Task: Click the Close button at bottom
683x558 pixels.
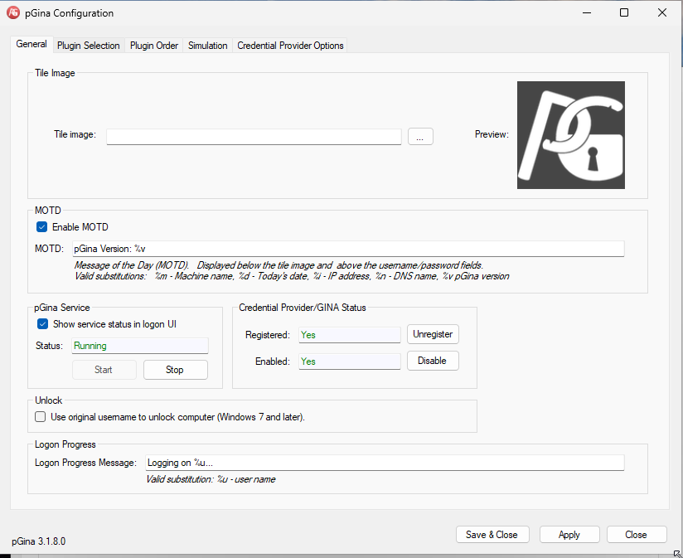Action: [x=637, y=535]
